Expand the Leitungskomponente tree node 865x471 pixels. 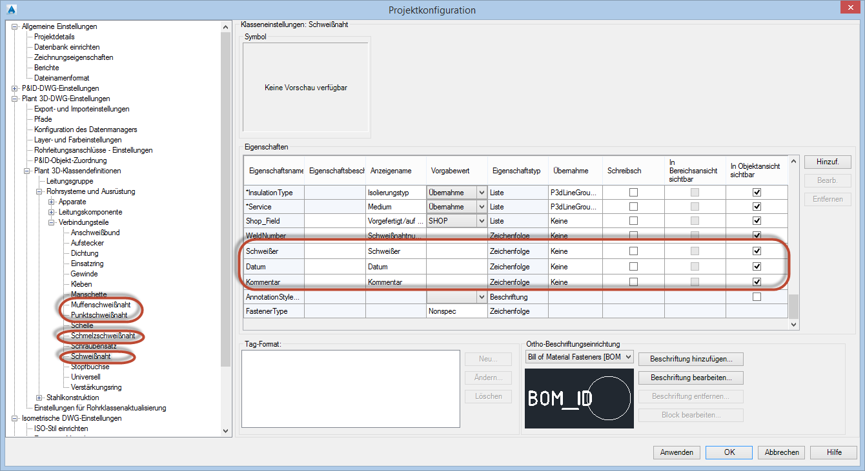tap(52, 212)
